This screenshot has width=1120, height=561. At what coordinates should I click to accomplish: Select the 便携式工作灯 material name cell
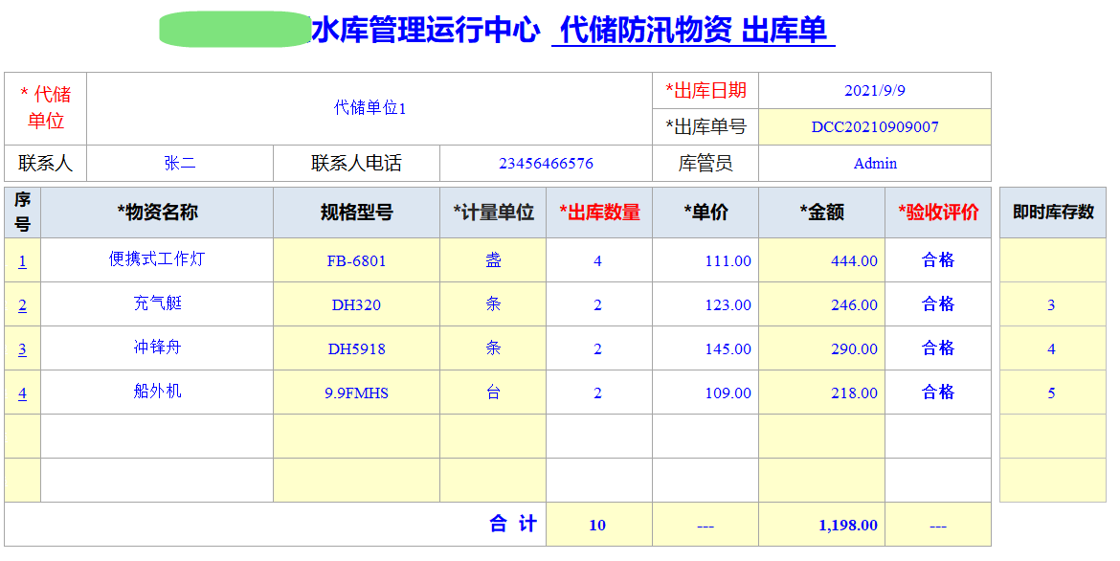[x=156, y=259]
